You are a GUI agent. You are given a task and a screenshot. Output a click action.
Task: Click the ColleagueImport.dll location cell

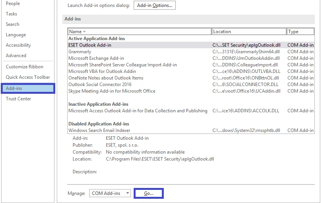pos(245,65)
